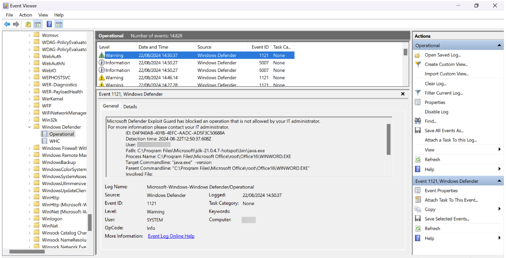Collapse the Windows Defender tree node

29,127
